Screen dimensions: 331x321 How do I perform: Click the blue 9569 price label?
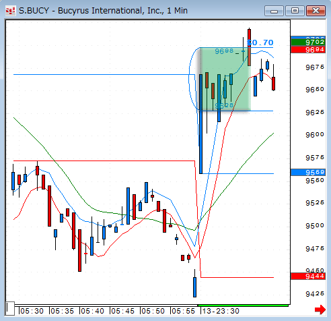click(308, 172)
